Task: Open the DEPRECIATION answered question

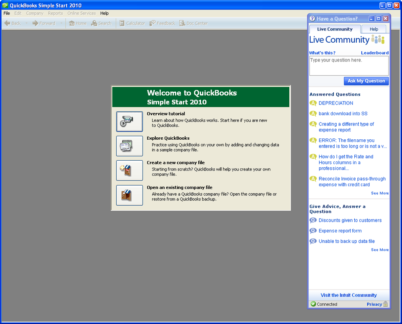Action: pos(336,103)
